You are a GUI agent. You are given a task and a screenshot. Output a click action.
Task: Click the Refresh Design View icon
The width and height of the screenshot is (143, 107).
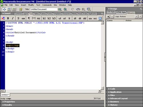pyautogui.click(x=72, y=9)
